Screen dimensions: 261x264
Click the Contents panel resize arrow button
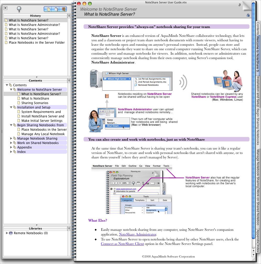pos(69,81)
